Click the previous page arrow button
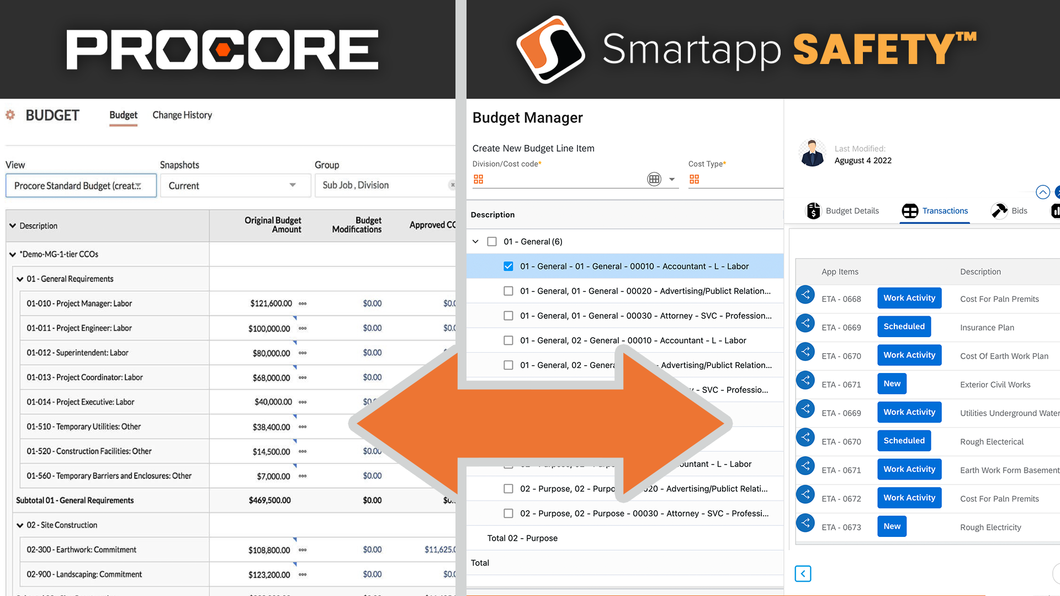 tap(803, 574)
